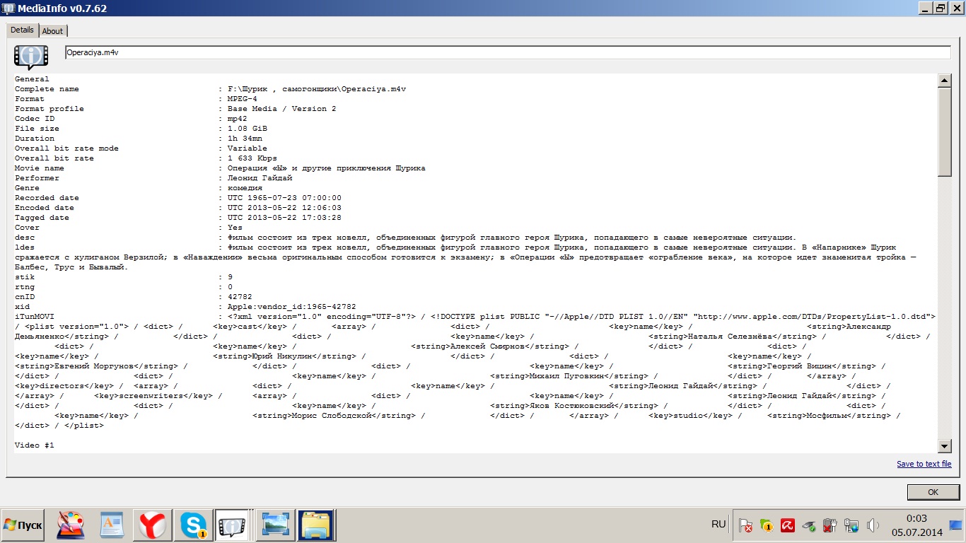This screenshot has width=966, height=543.
Task: Launch Yandex browser from the taskbar
Action: coord(152,525)
